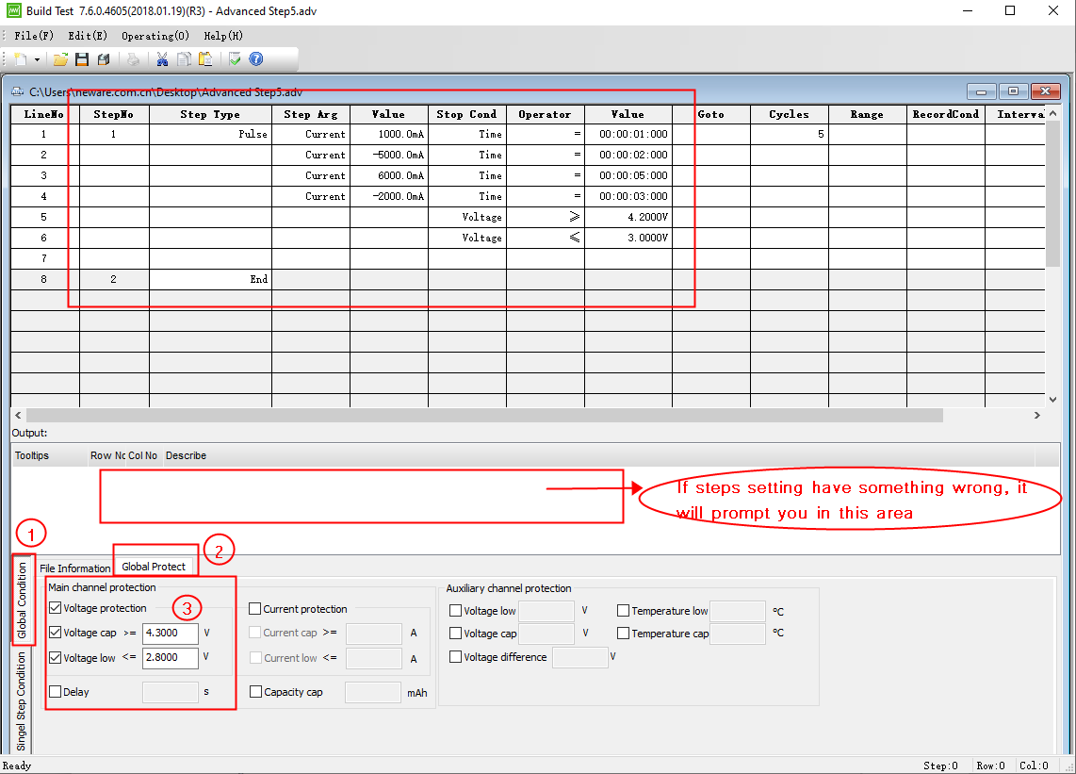Click the Capacity cap mAh input field
This screenshot has height=774, width=1076.
click(x=373, y=692)
